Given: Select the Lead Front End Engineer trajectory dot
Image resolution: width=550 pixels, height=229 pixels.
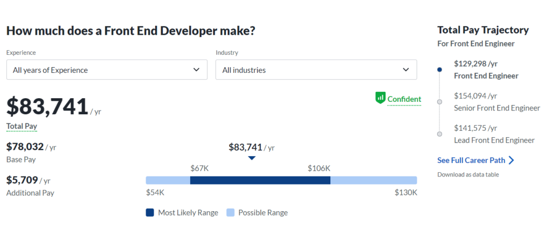Looking at the screenshot, I should pyautogui.click(x=439, y=134).
